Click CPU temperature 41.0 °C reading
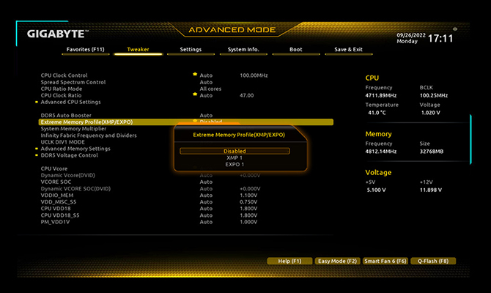Image resolution: width=491 pixels, height=293 pixels. 377,113
